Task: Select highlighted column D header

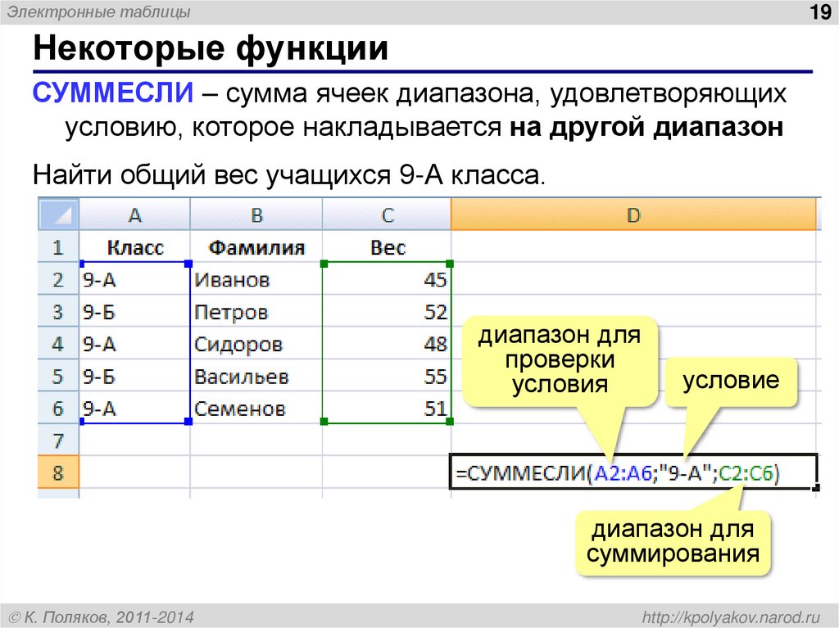Action: pyautogui.click(x=633, y=215)
